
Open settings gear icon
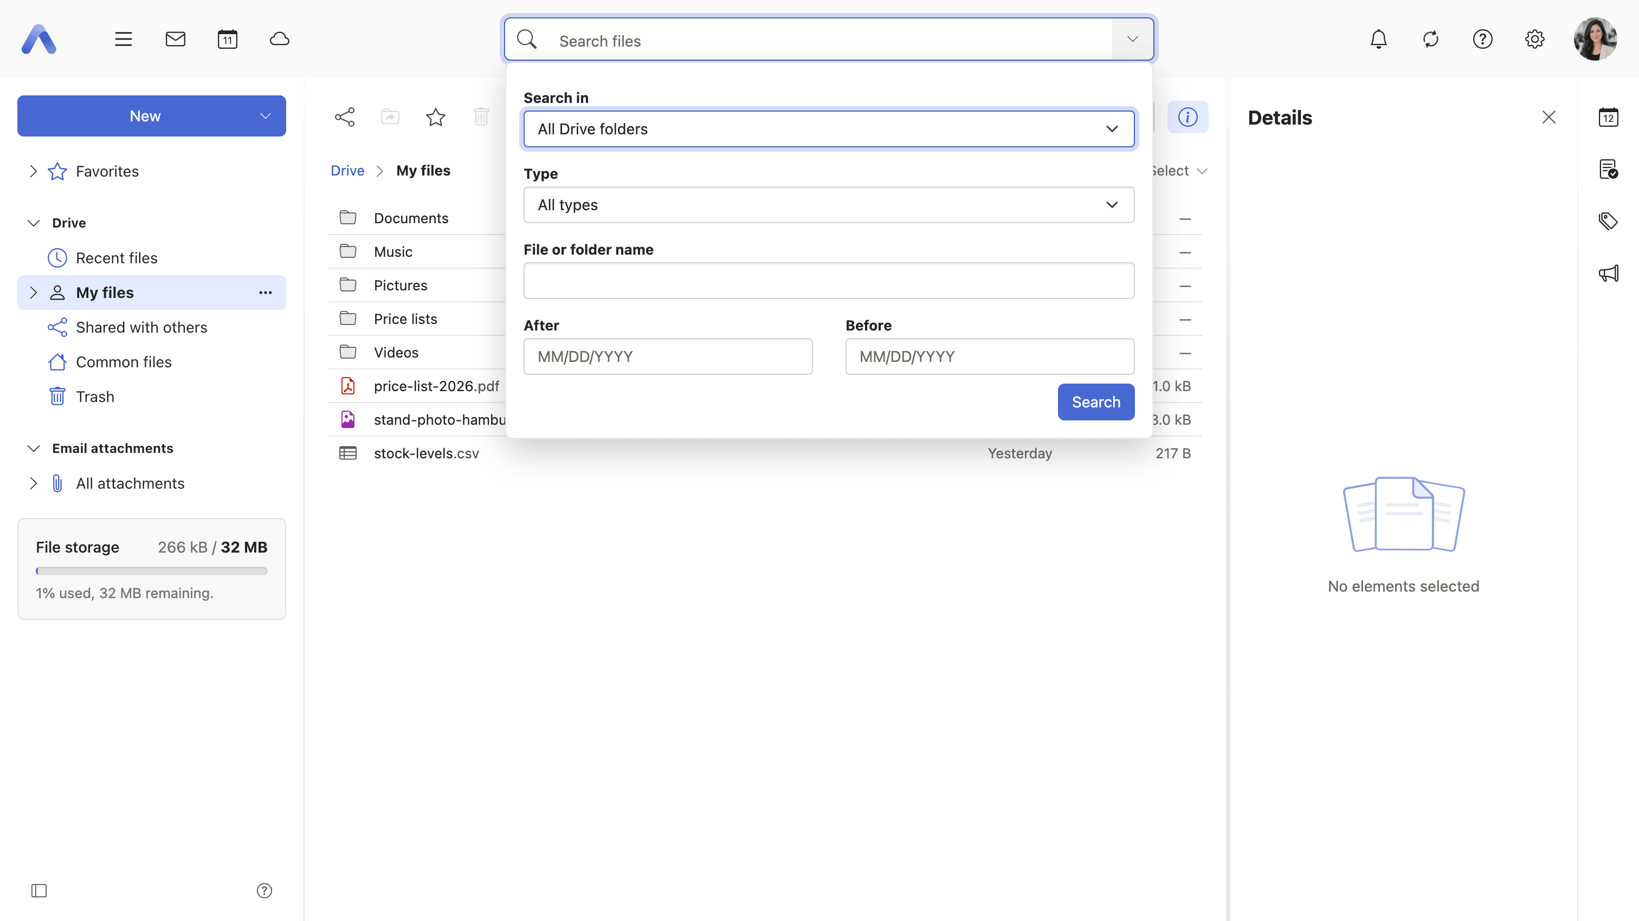(x=1534, y=40)
